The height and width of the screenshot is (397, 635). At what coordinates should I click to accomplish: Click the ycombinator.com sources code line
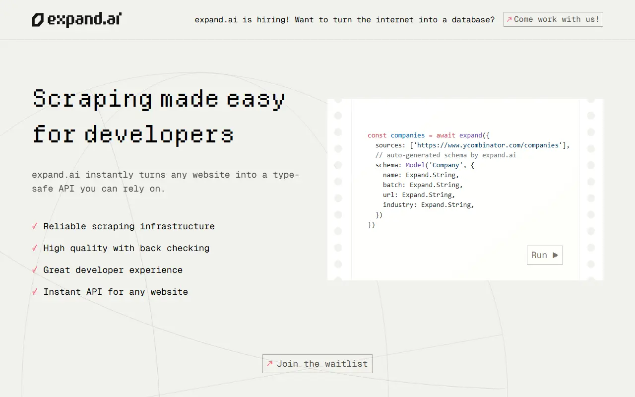(x=473, y=145)
